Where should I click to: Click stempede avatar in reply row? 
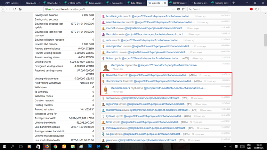point(106,67)
